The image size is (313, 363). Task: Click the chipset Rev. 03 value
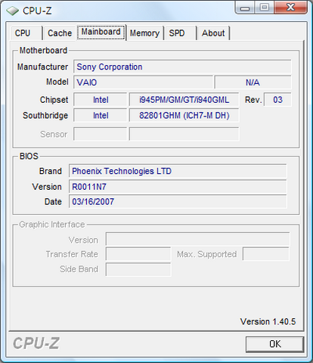277,100
